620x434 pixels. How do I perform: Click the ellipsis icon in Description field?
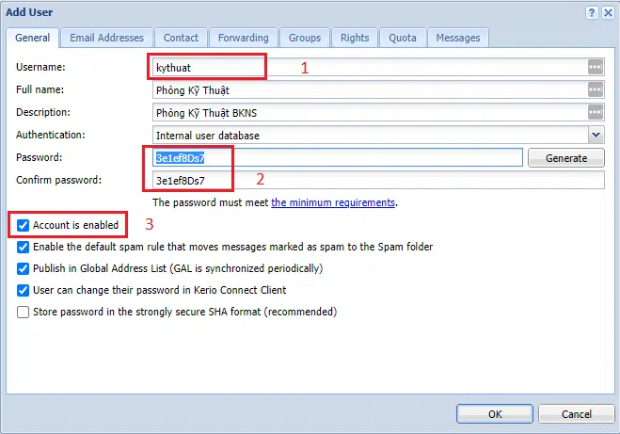[x=595, y=112]
